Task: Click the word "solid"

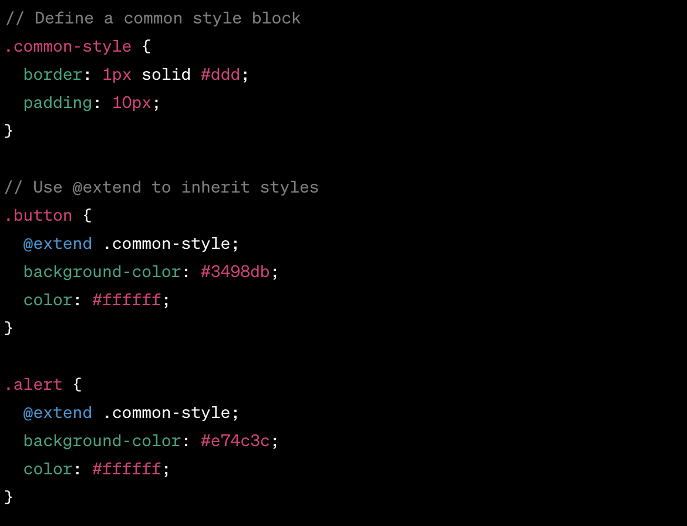Action: point(166,75)
